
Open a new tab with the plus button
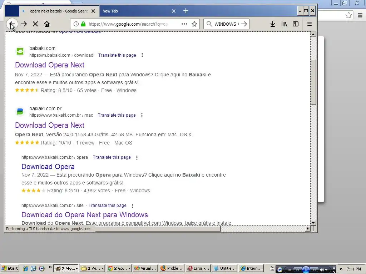click(x=186, y=11)
